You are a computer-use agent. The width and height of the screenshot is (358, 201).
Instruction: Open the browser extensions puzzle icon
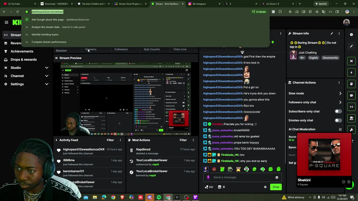280,12
